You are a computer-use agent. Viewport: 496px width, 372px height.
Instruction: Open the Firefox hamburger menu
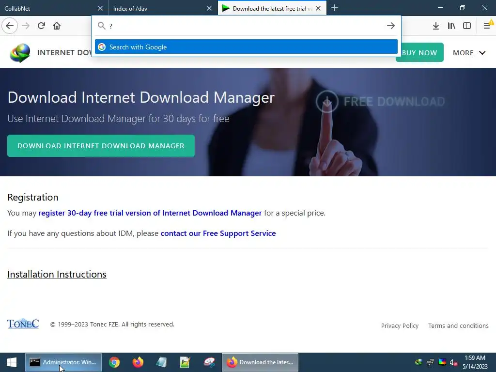click(487, 26)
